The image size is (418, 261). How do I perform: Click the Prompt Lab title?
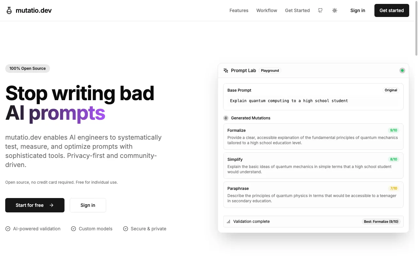pos(243,70)
